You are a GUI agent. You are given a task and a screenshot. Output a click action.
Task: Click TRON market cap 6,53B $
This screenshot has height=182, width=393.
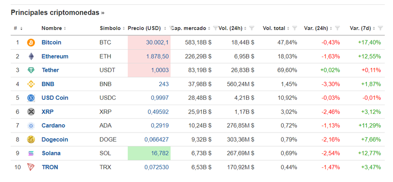[x=200, y=167]
